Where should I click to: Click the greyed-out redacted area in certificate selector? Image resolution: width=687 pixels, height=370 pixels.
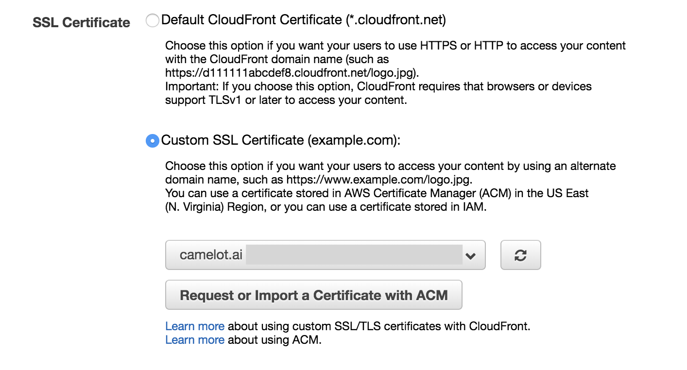pos(354,255)
